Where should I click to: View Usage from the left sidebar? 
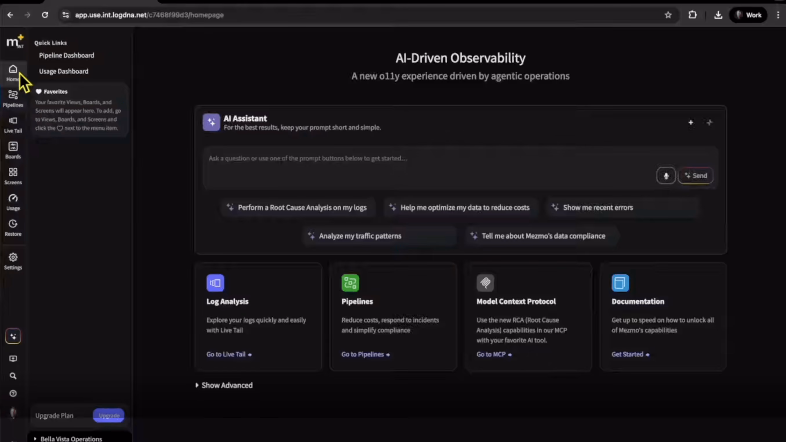point(13,202)
